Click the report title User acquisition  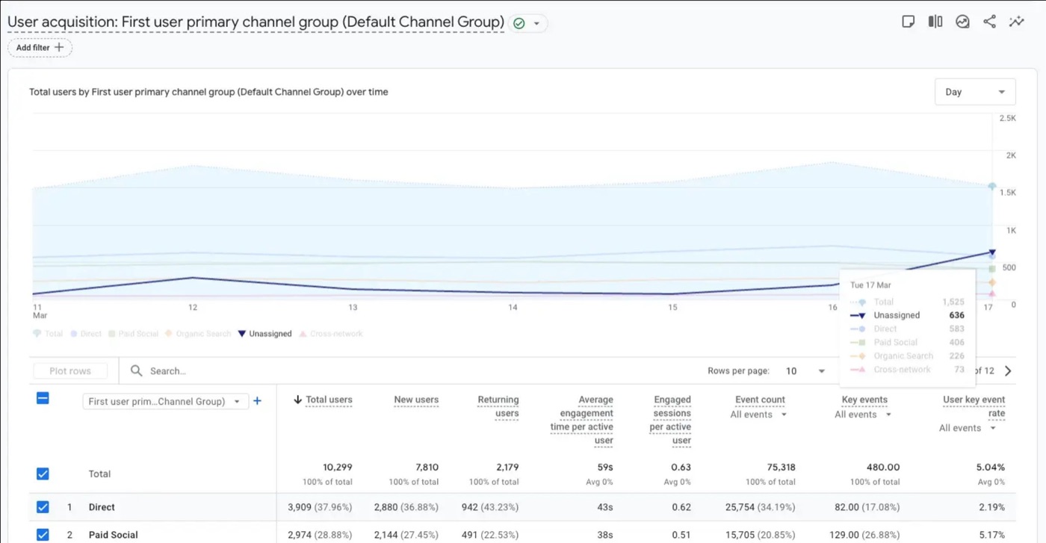point(256,22)
